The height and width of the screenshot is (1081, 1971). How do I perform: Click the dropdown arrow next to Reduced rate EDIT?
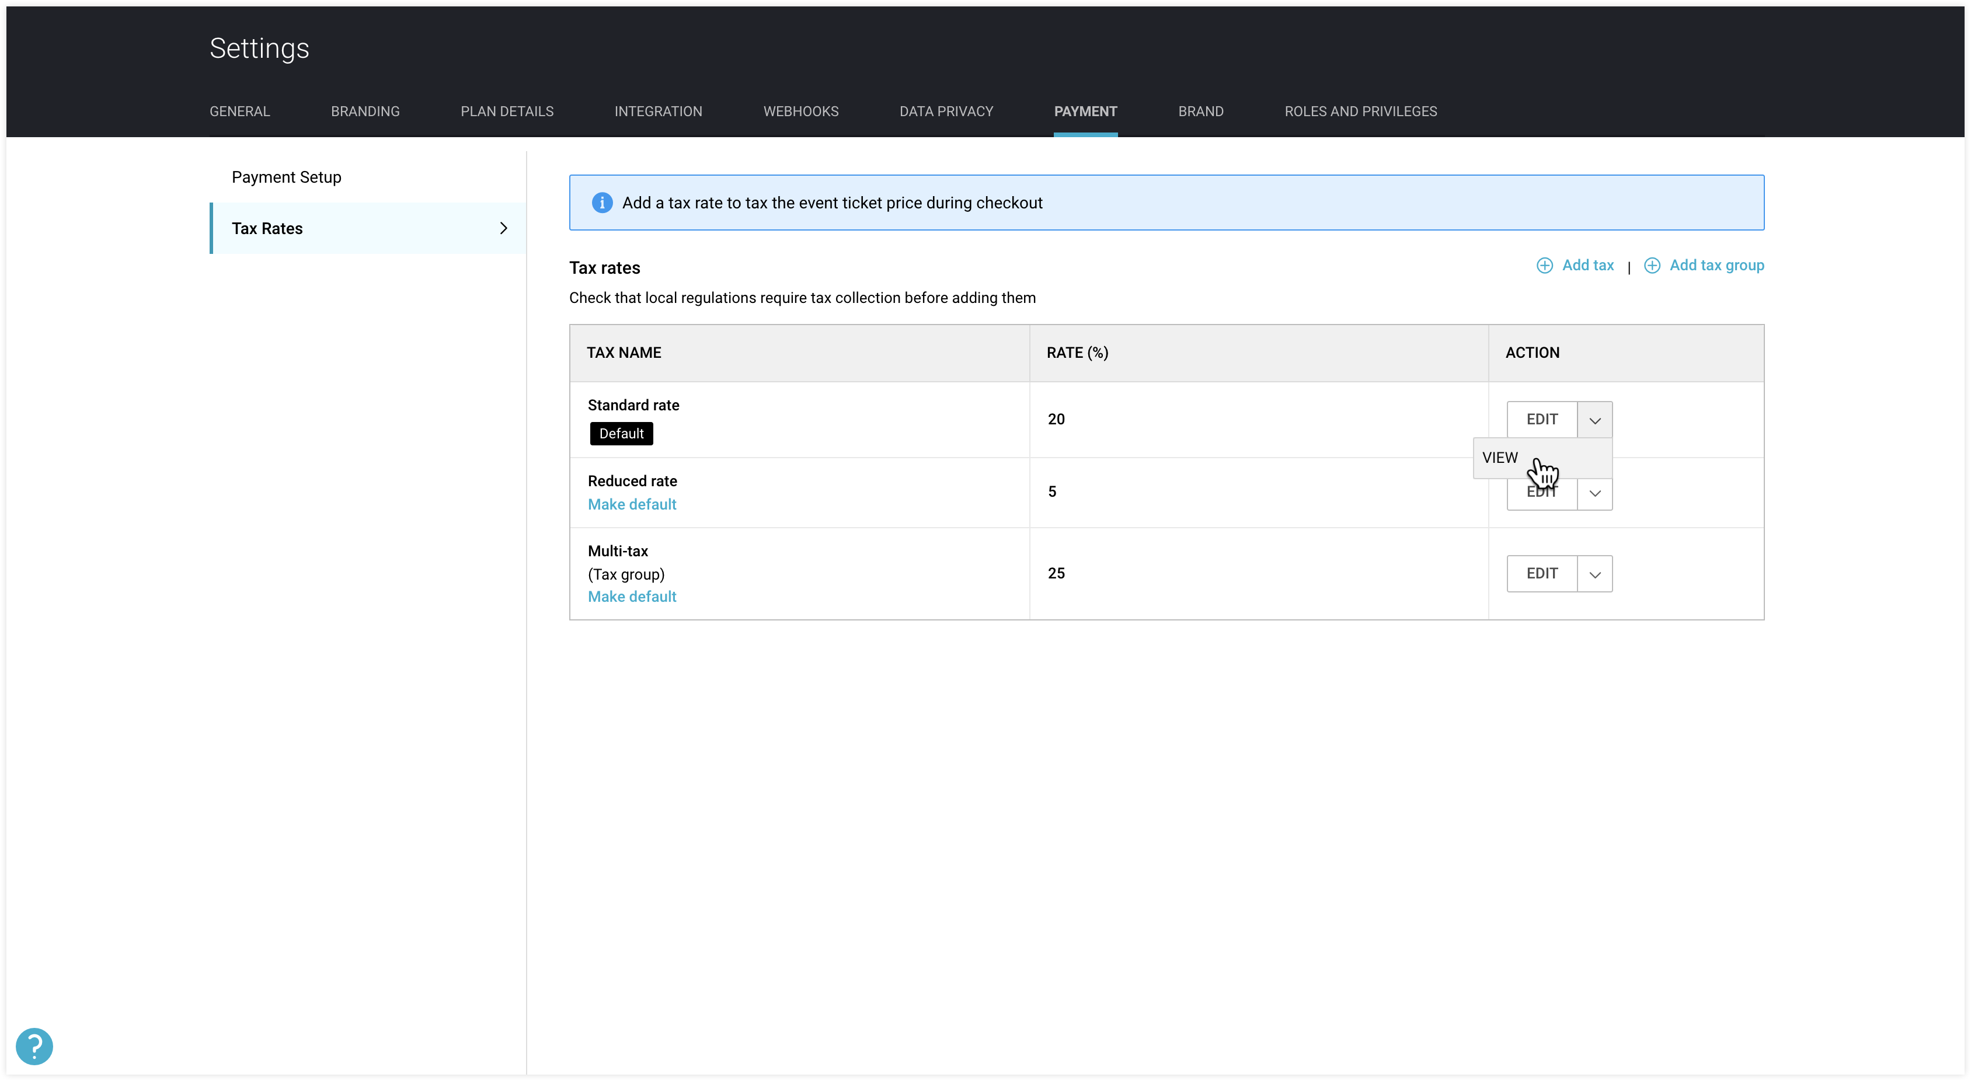point(1593,491)
